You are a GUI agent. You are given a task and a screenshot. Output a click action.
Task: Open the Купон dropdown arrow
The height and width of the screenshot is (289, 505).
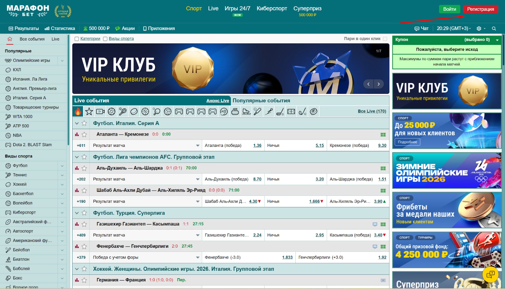(x=497, y=40)
